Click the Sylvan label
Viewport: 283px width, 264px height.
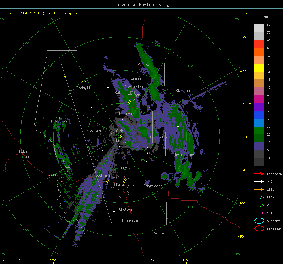pyautogui.click(x=120, y=93)
